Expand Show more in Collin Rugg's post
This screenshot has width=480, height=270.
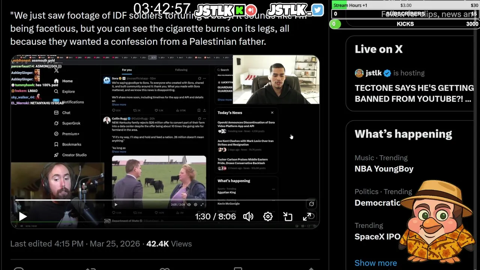tap(119, 151)
